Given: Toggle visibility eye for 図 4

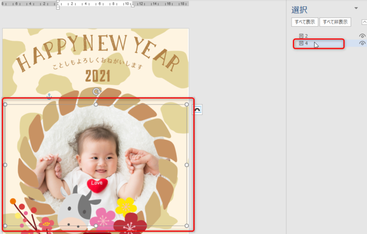Looking at the screenshot, I should 362,43.
